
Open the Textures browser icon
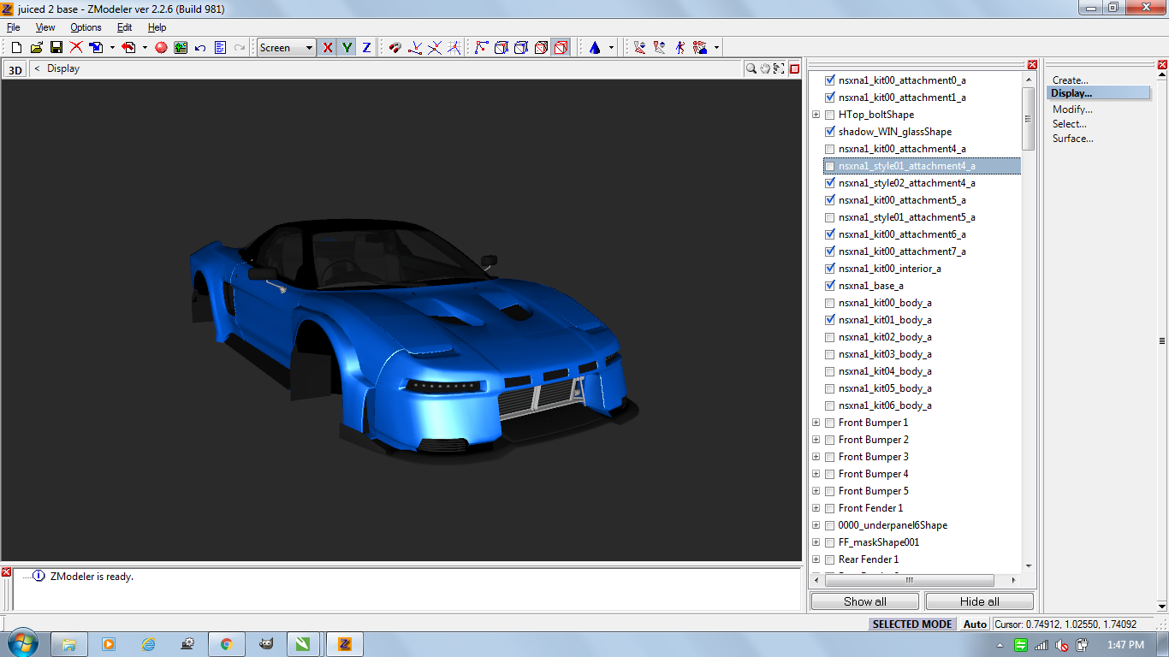181,48
